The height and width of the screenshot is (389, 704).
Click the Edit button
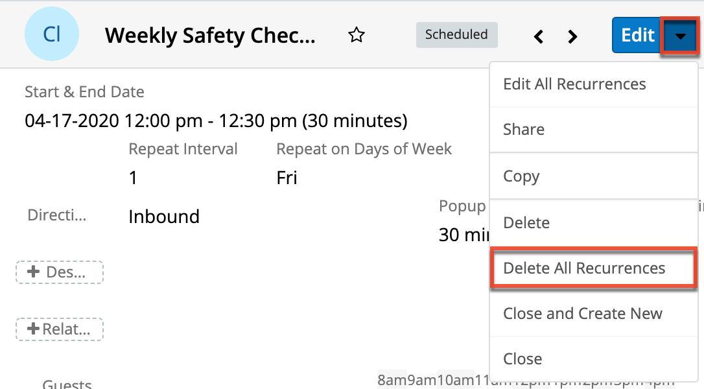[636, 35]
